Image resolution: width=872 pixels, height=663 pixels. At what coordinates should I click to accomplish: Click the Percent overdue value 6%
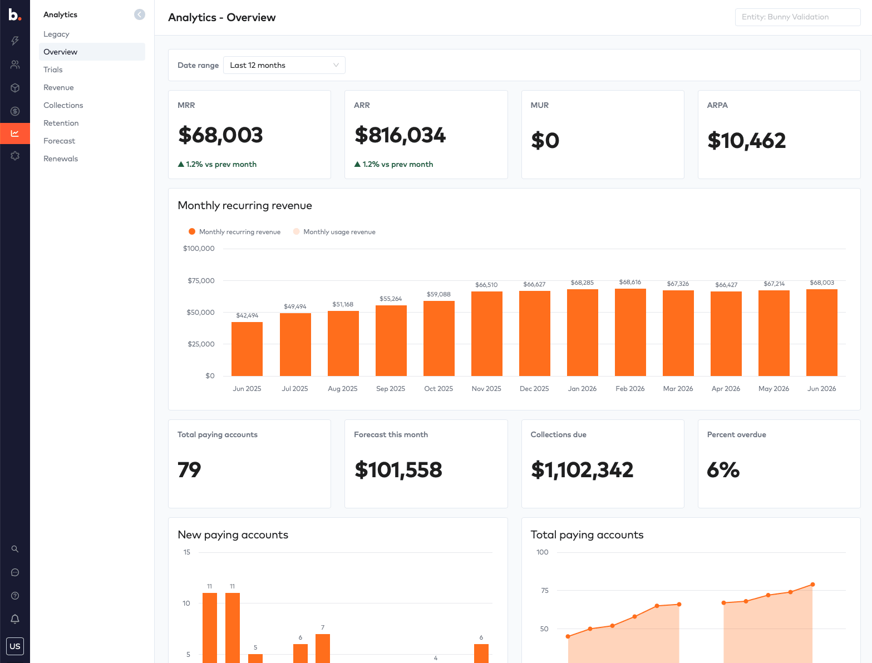click(723, 470)
